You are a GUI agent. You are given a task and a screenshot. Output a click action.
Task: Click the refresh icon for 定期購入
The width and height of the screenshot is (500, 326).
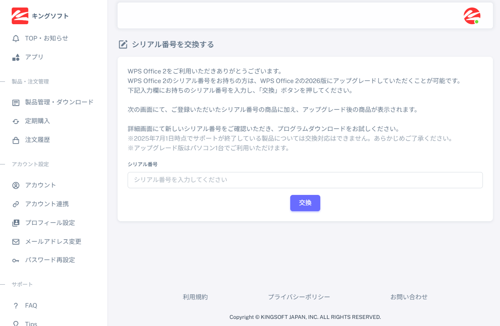click(16, 121)
